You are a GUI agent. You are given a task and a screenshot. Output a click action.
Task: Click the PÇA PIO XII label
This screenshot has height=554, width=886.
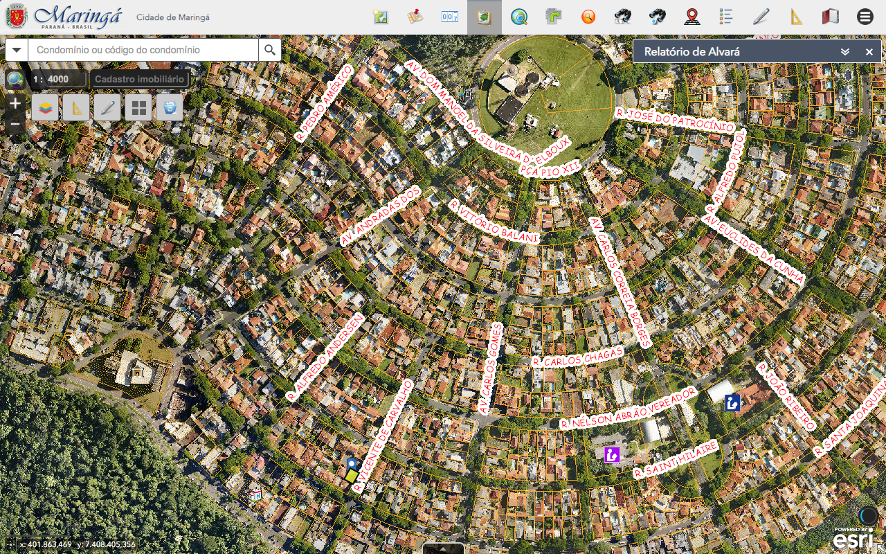pos(550,170)
